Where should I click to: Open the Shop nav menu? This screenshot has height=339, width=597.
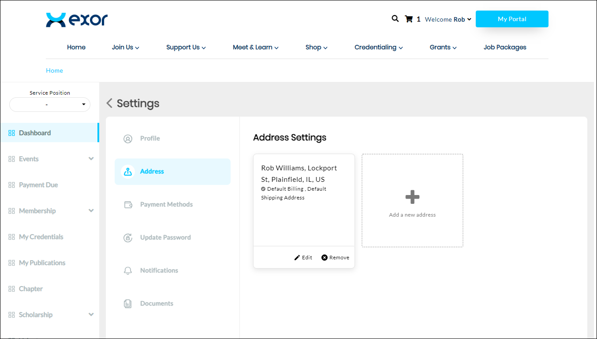(316, 48)
